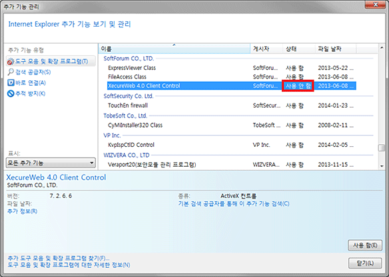Choose the tracking protection blocked icon

[11, 94]
